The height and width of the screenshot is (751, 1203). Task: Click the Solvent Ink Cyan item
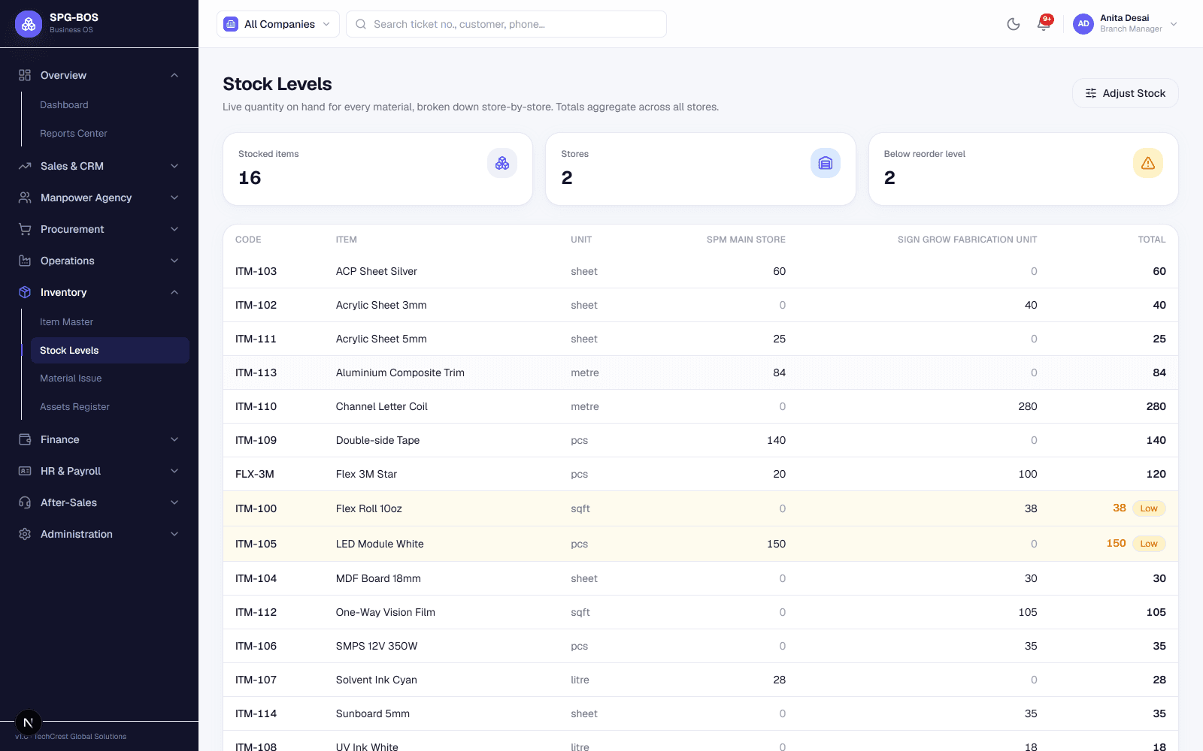(x=376, y=680)
